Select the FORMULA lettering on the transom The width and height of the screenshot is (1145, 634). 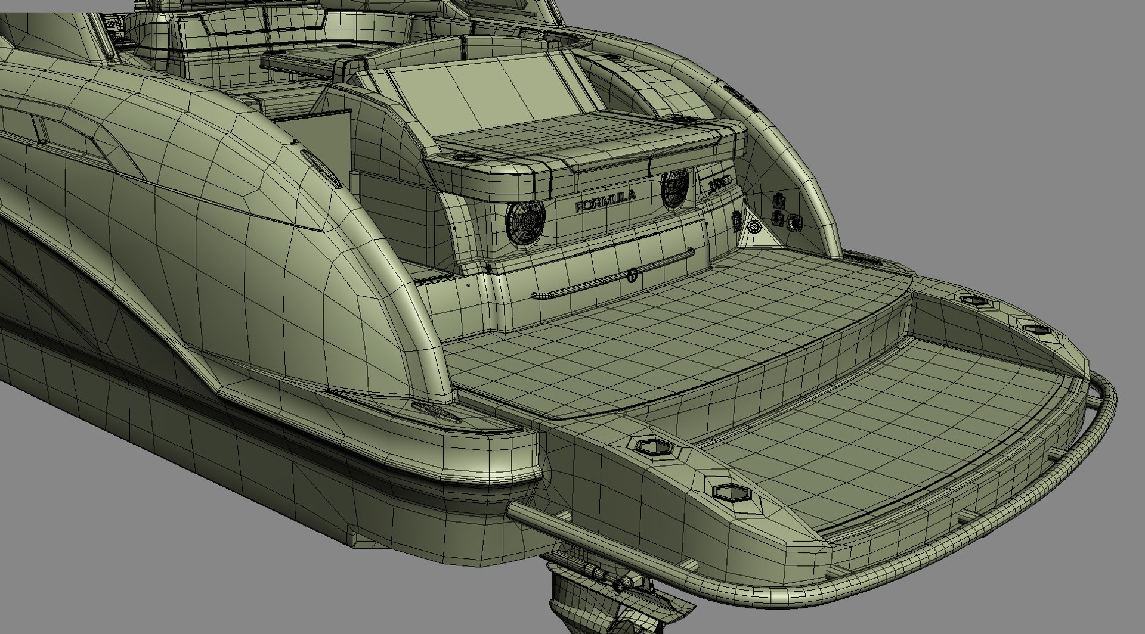click(605, 201)
